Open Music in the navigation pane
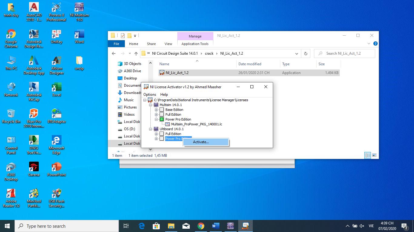This screenshot has height=232, width=414. (x=129, y=100)
